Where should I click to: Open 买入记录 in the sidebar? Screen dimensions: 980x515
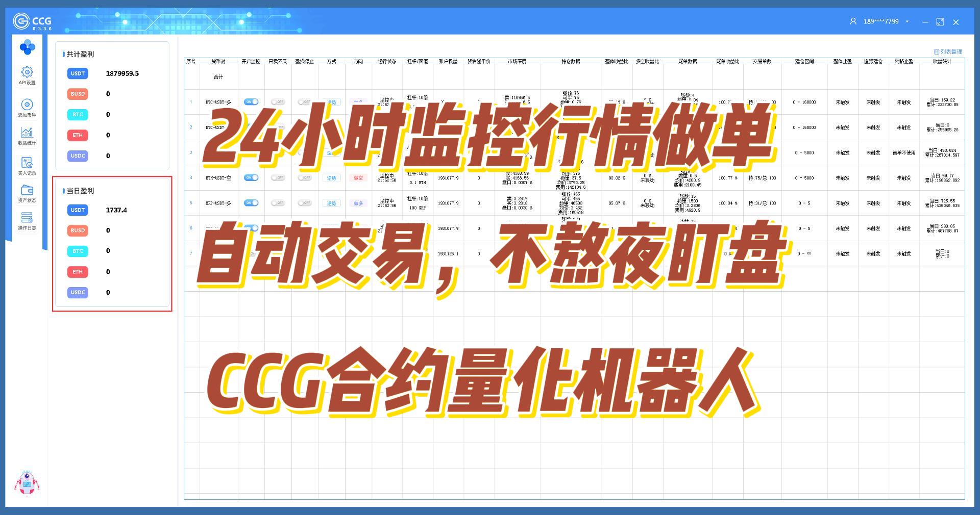click(27, 166)
